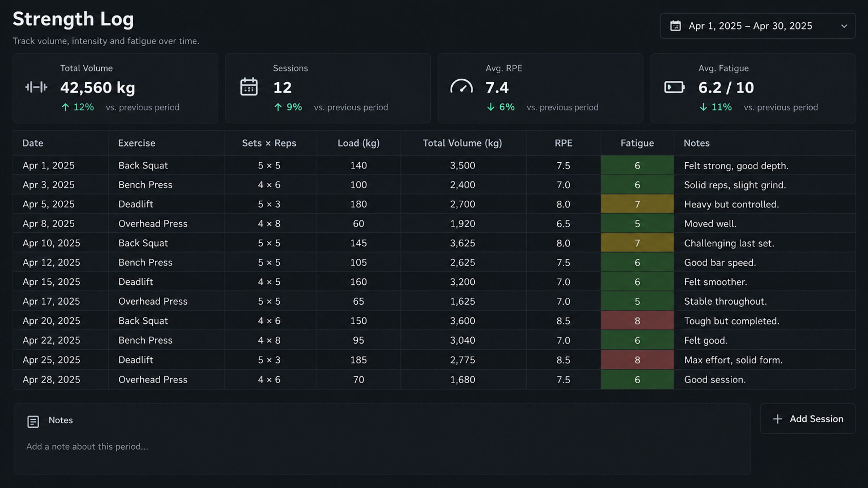The width and height of the screenshot is (868, 488).
Task: Click the notes document icon
Action: tap(33, 422)
